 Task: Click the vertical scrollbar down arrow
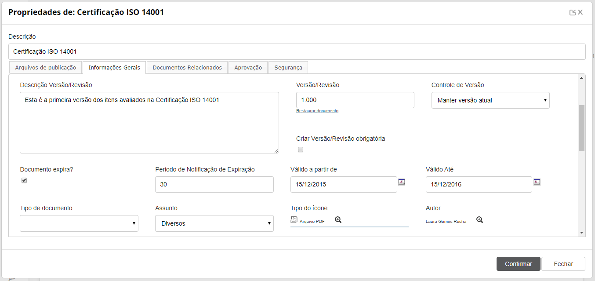point(581,233)
